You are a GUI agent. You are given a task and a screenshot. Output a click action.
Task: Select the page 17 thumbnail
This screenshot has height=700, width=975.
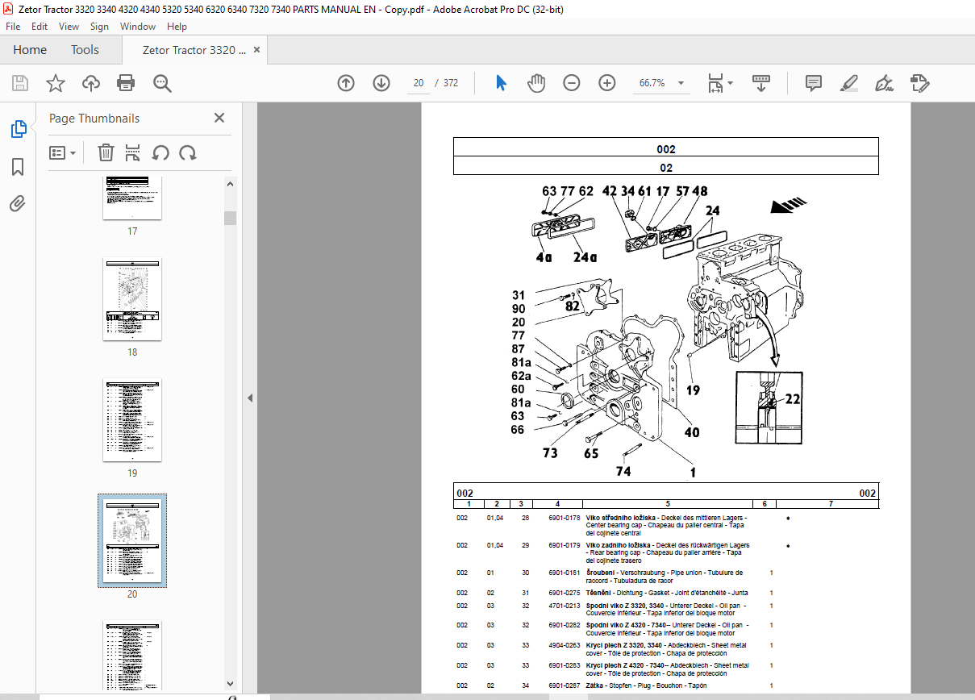[x=132, y=197]
